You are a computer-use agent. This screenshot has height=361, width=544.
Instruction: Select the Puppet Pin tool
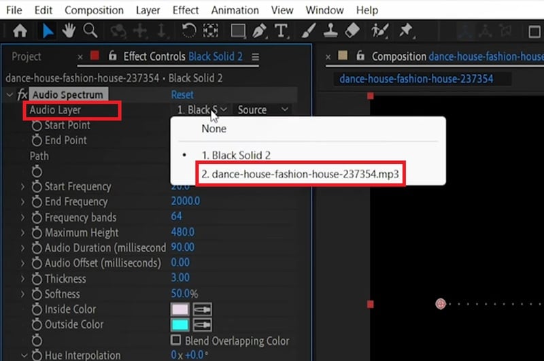pyautogui.click(x=406, y=31)
